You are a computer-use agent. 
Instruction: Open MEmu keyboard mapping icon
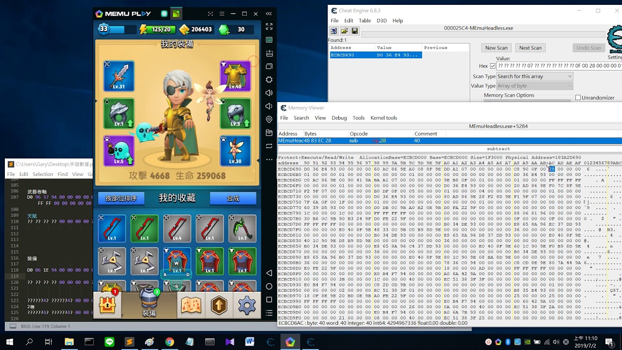(269, 40)
